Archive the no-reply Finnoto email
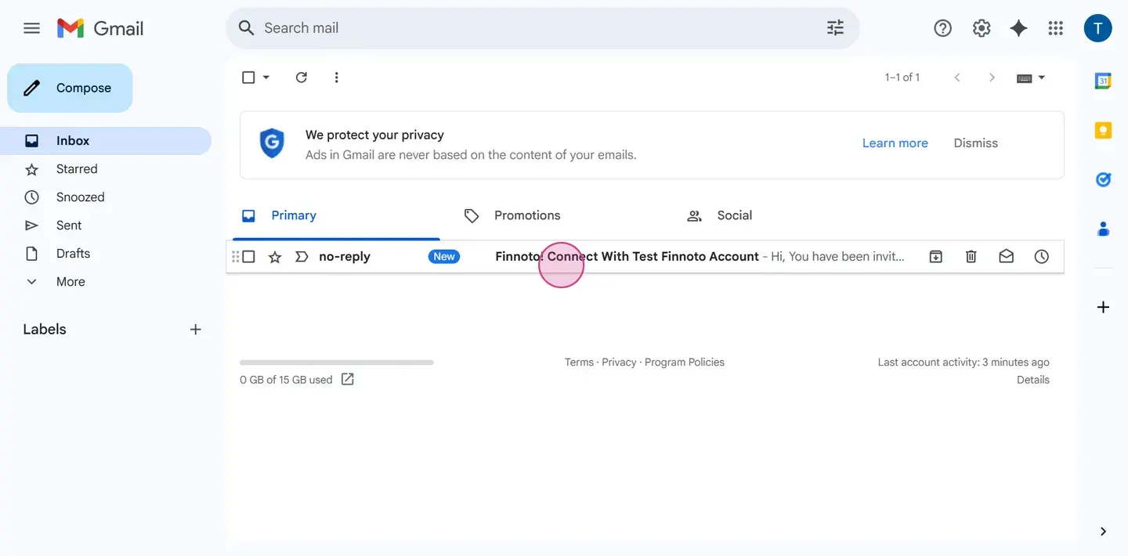This screenshot has width=1128, height=556. point(935,257)
